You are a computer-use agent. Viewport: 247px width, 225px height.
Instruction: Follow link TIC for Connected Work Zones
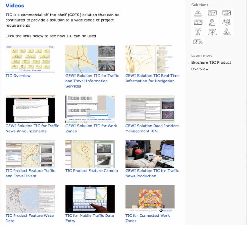(148, 218)
